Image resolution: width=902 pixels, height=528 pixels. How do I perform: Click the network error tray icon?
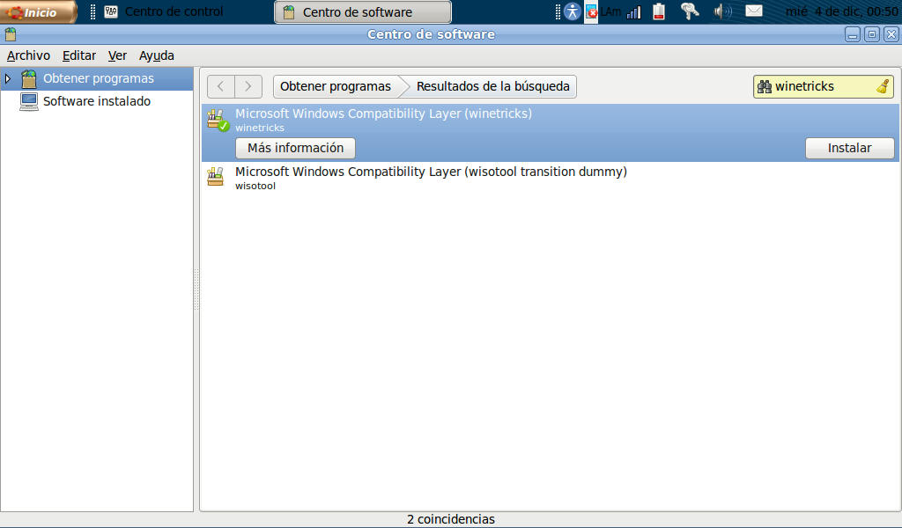click(591, 11)
